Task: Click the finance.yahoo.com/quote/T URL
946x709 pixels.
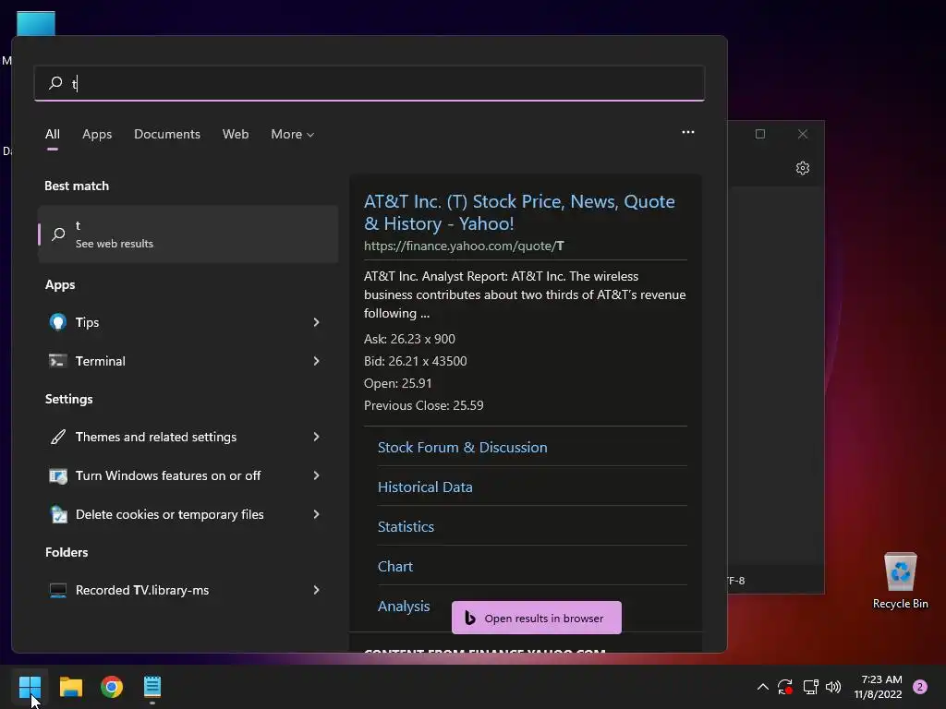Action: 464,246
